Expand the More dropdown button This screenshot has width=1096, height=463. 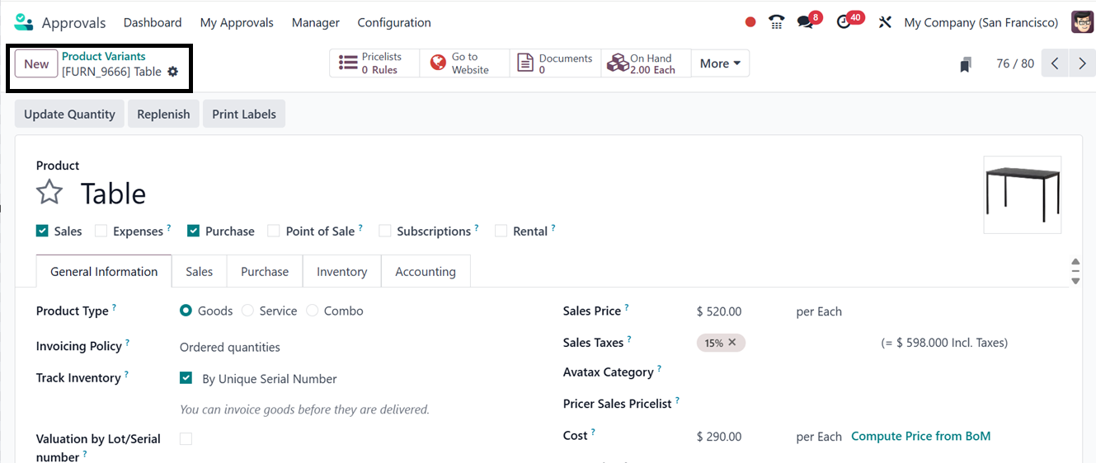tap(720, 63)
